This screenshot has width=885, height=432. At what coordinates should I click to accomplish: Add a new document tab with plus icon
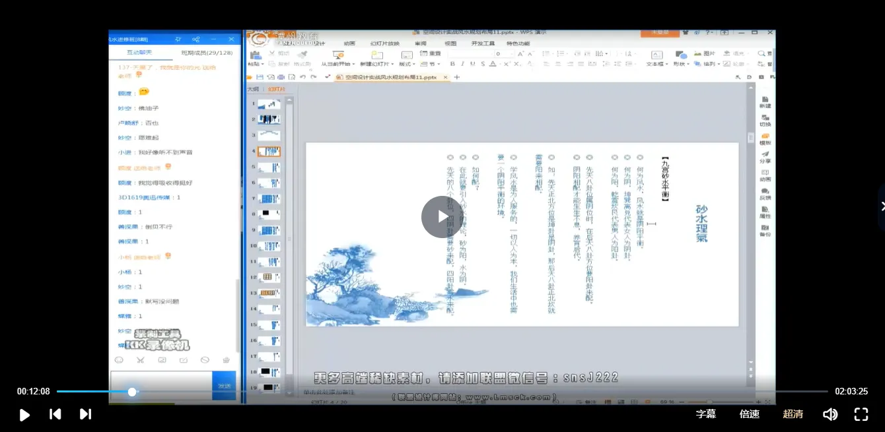[457, 77]
